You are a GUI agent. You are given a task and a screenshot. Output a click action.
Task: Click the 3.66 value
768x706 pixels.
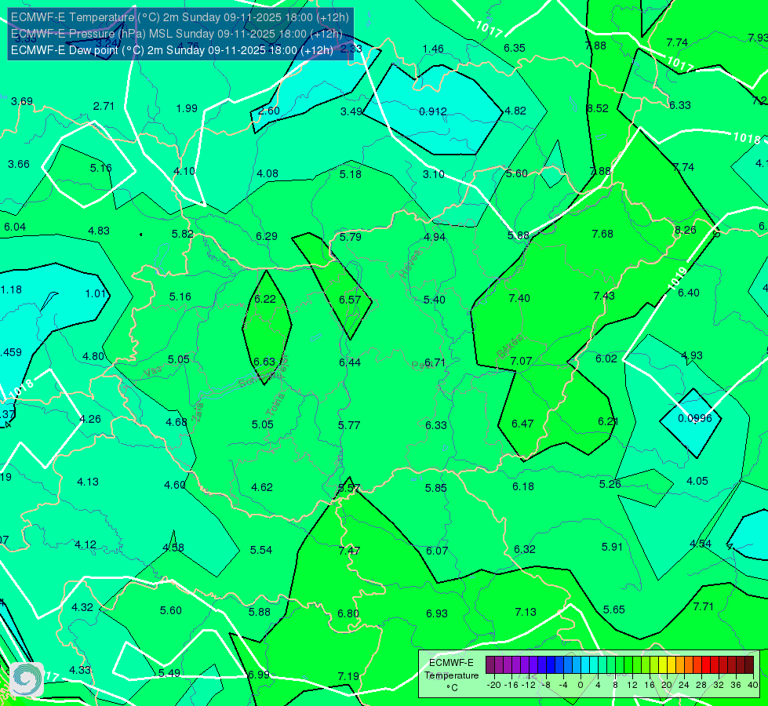tap(19, 164)
